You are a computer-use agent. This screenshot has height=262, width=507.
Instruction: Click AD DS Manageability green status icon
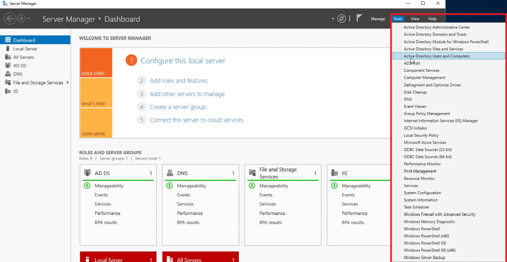(x=87, y=186)
